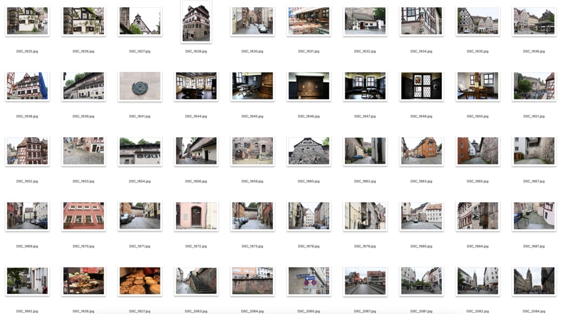This screenshot has width=567, height=314.
Task: Click the DSC_1648.jpg window thumbnail
Action: 421,86
